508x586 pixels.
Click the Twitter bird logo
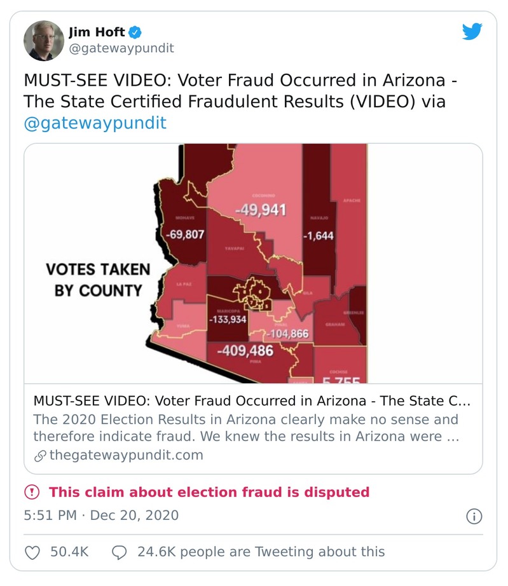point(472,32)
